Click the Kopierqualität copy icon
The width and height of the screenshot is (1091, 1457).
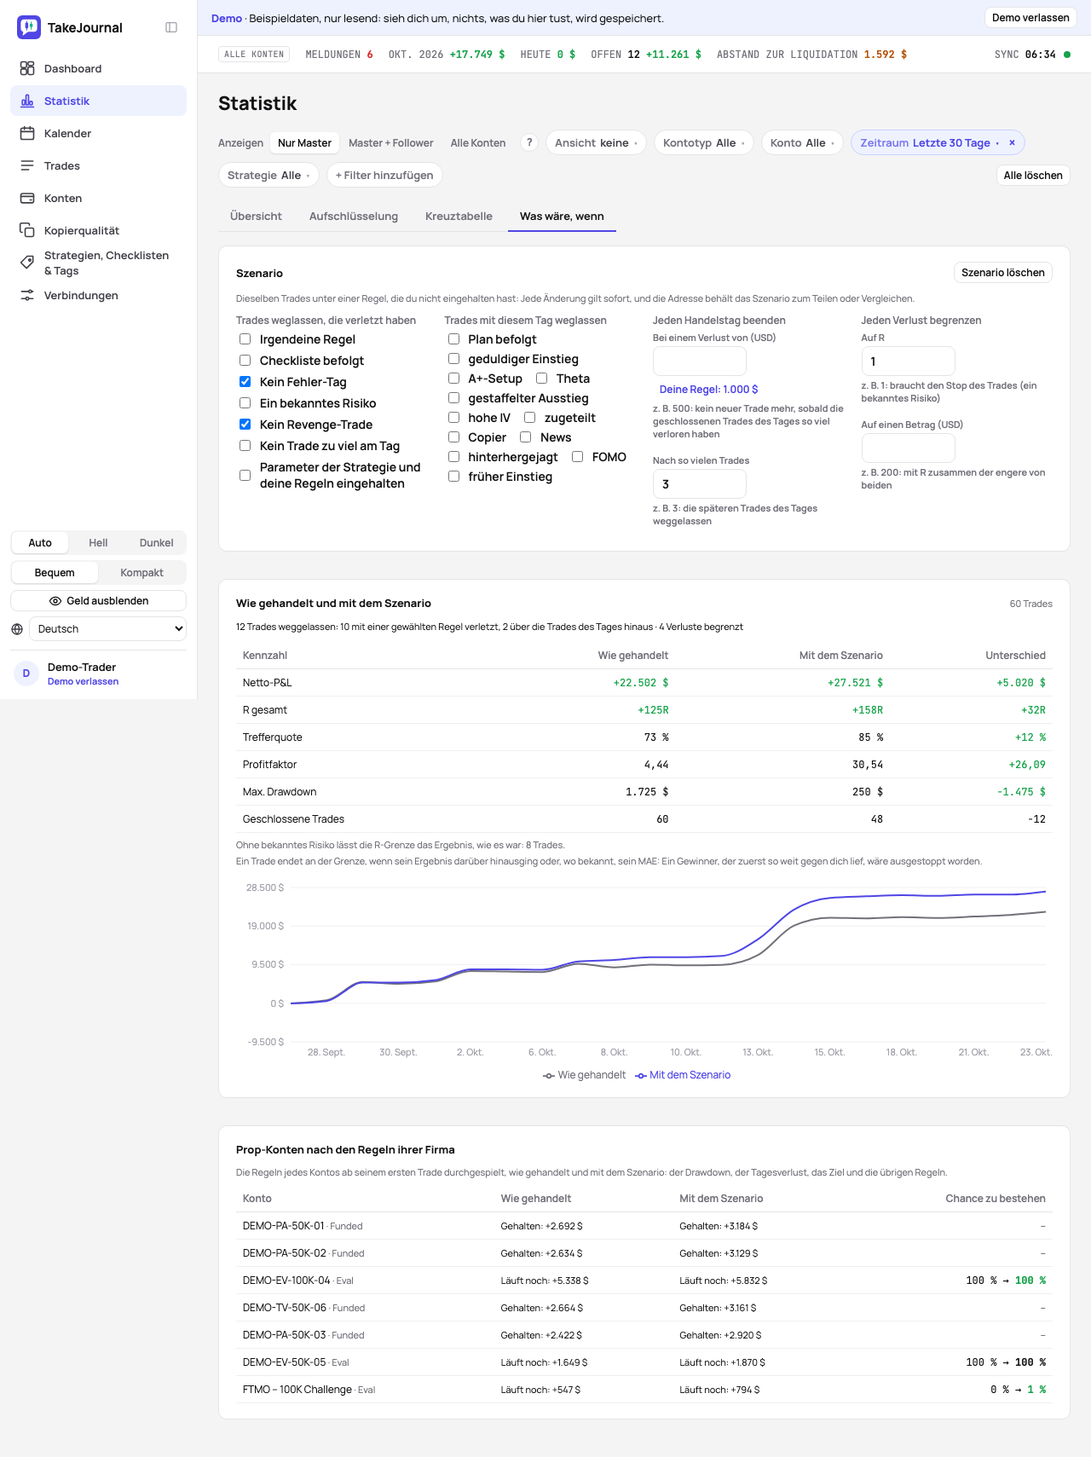[x=27, y=230]
